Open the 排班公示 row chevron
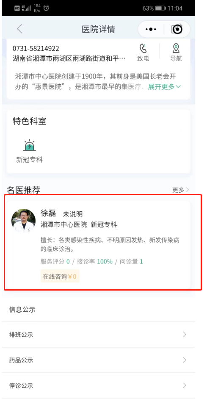Image resolution: width=207 pixels, height=399 pixels. tap(185, 334)
